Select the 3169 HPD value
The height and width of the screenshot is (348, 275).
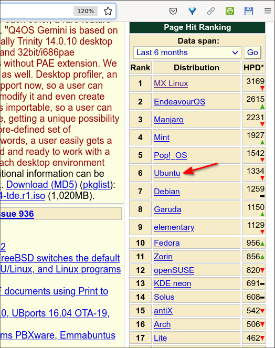pos(255,81)
